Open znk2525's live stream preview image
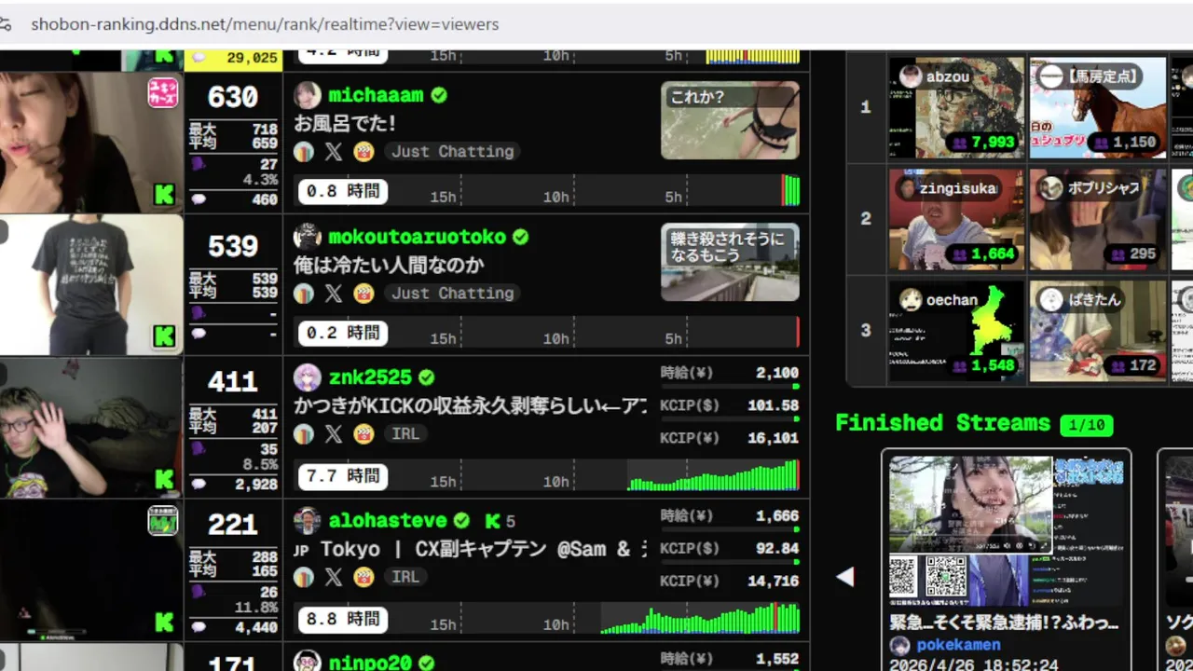 point(91,428)
